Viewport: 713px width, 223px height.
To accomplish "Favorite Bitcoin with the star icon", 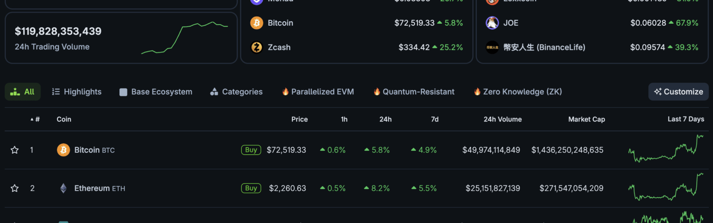I will [14, 150].
